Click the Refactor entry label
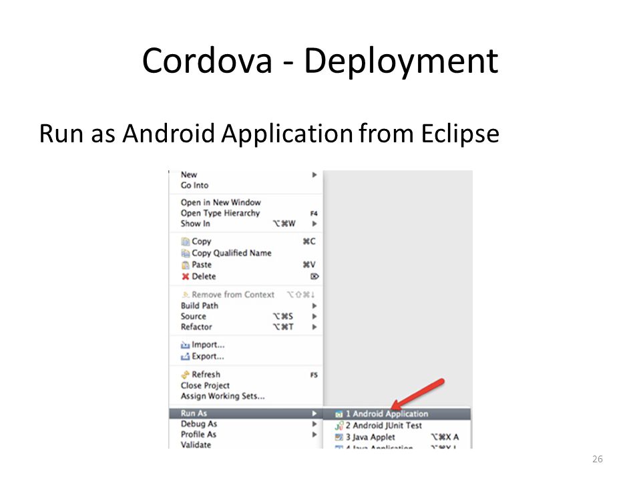The width and height of the screenshot is (641, 481). [x=196, y=327]
